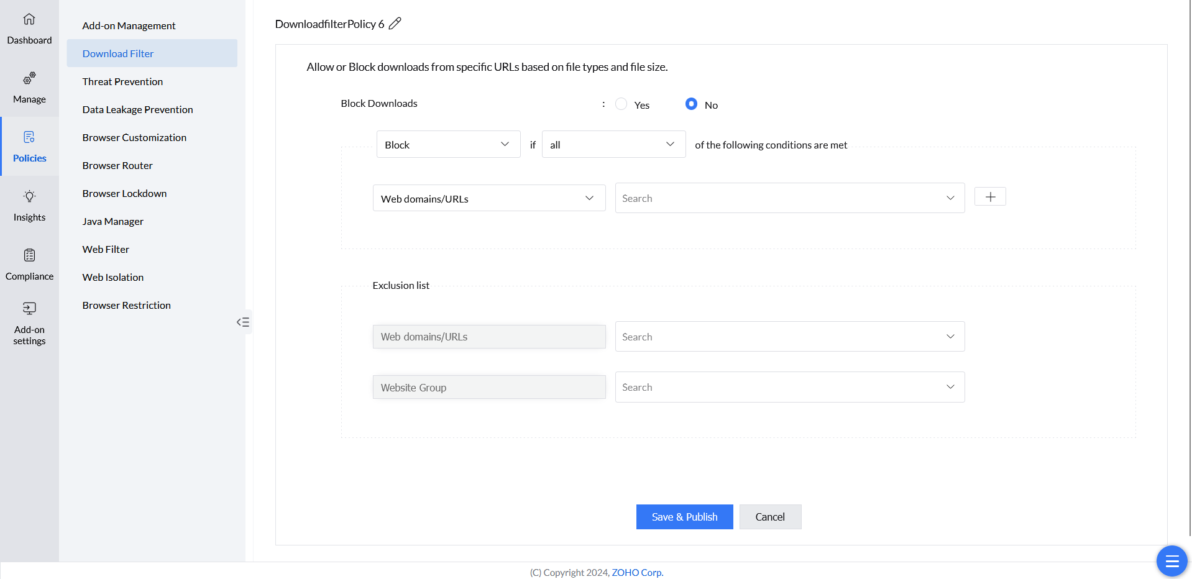
Task: Open the floating blue menu button
Action: pyautogui.click(x=1171, y=561)
